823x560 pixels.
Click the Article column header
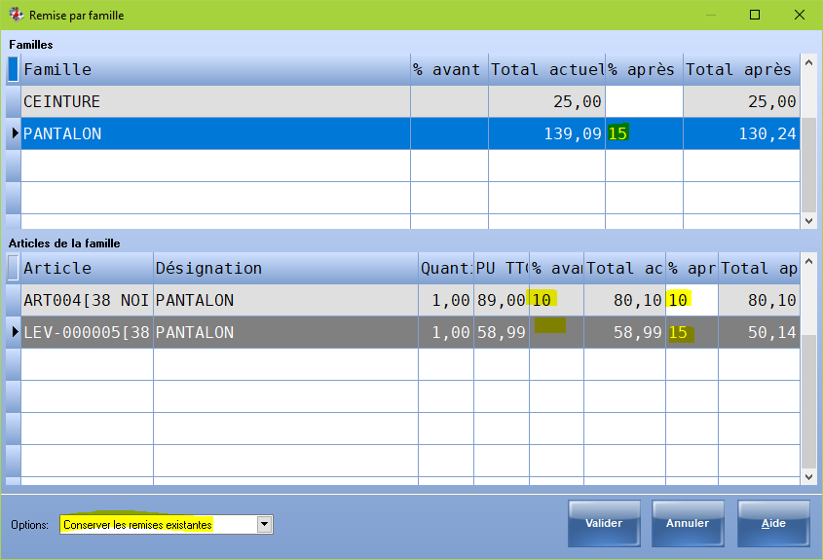click(x=87, y=268)
